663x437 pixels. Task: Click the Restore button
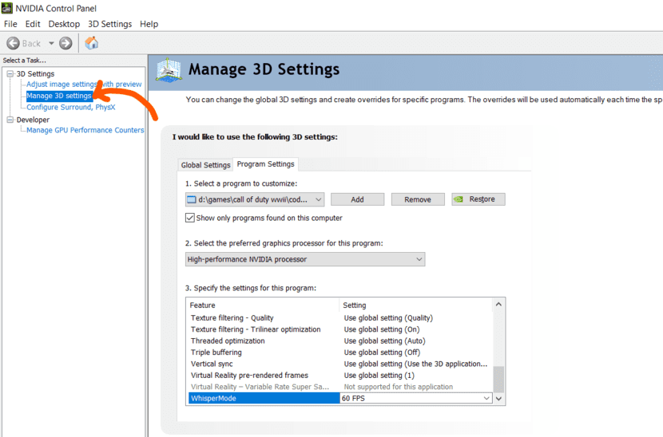(478, 199)
